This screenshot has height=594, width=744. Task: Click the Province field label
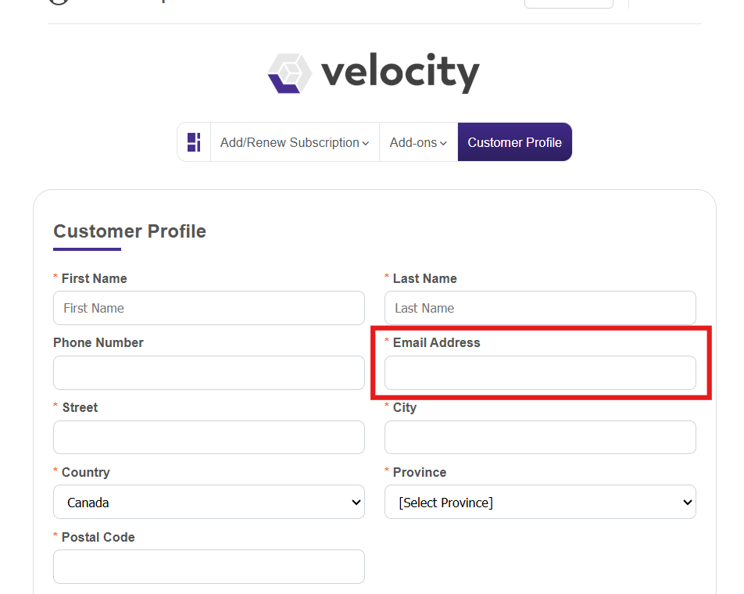(420, 472)
